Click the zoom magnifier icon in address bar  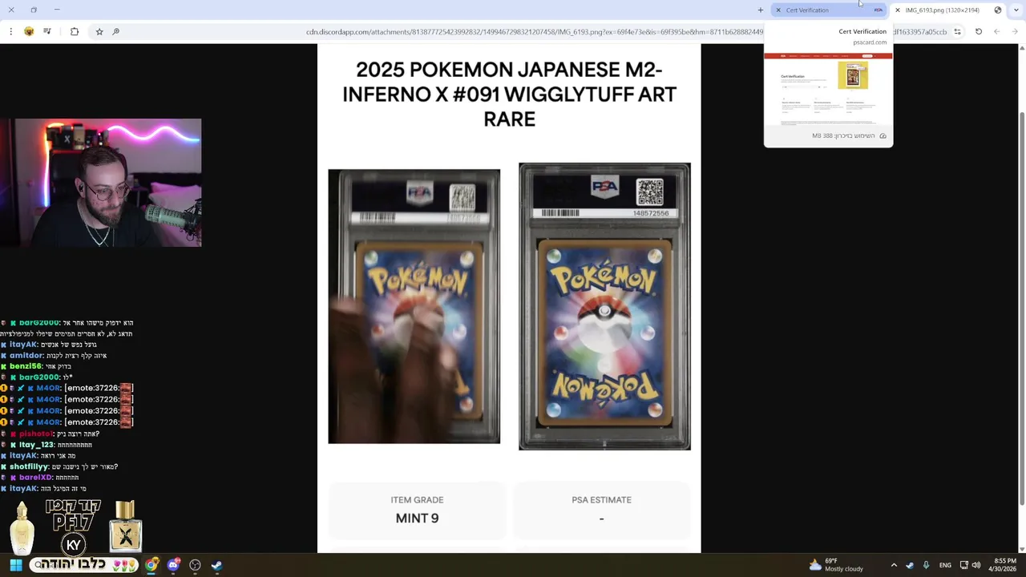click(116, 31)
